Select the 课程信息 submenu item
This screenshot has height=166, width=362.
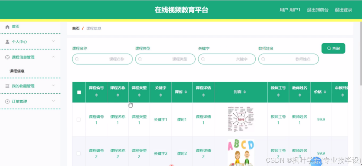point(17,71)
